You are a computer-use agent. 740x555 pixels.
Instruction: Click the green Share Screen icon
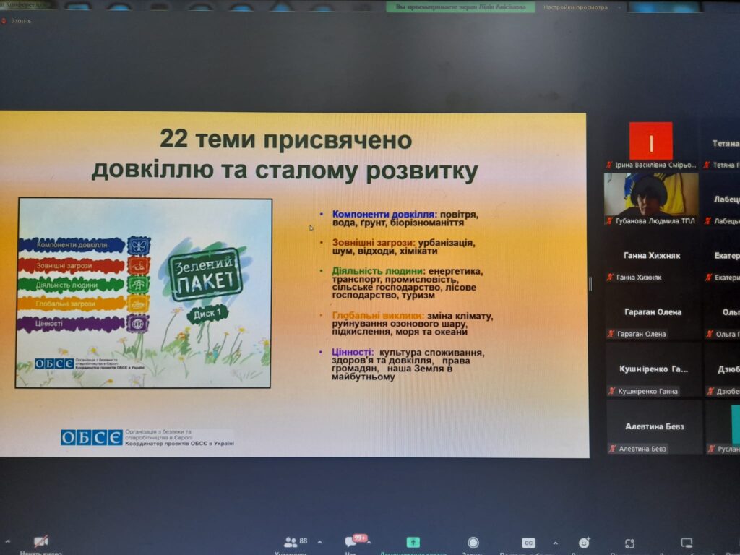tap(413, 542)
